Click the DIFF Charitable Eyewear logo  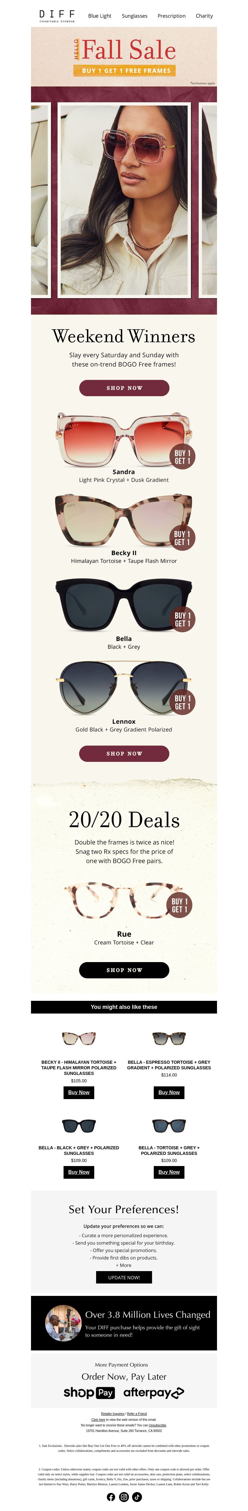(x=57, y=15)
